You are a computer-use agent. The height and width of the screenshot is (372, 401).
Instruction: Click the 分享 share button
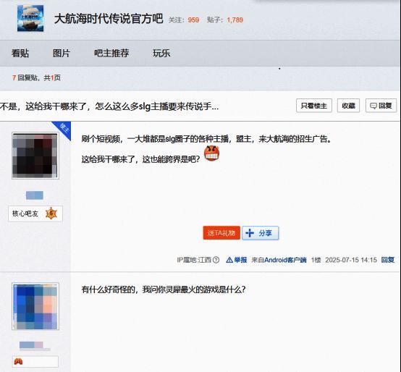pos(261,233)
